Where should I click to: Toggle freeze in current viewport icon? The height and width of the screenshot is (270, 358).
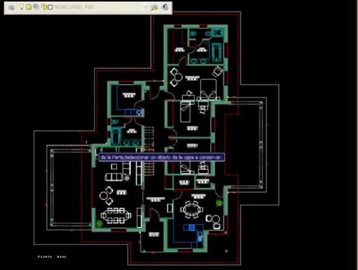tap(36, 7)
